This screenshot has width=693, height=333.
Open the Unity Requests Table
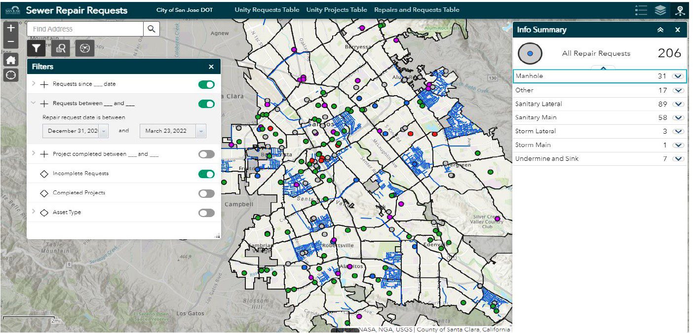tap(267, 10)
